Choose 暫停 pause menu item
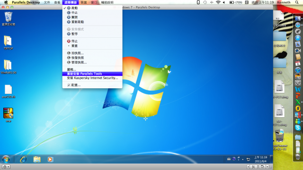The width and height of the screenshot is (303, 170). (x=92, y=34)
